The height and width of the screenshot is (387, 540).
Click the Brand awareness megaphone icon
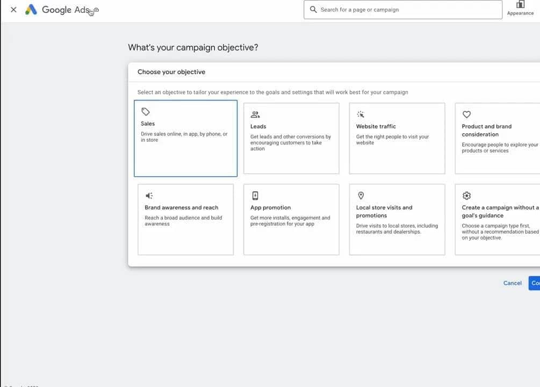pyautogui.click(x=149, y=196)
